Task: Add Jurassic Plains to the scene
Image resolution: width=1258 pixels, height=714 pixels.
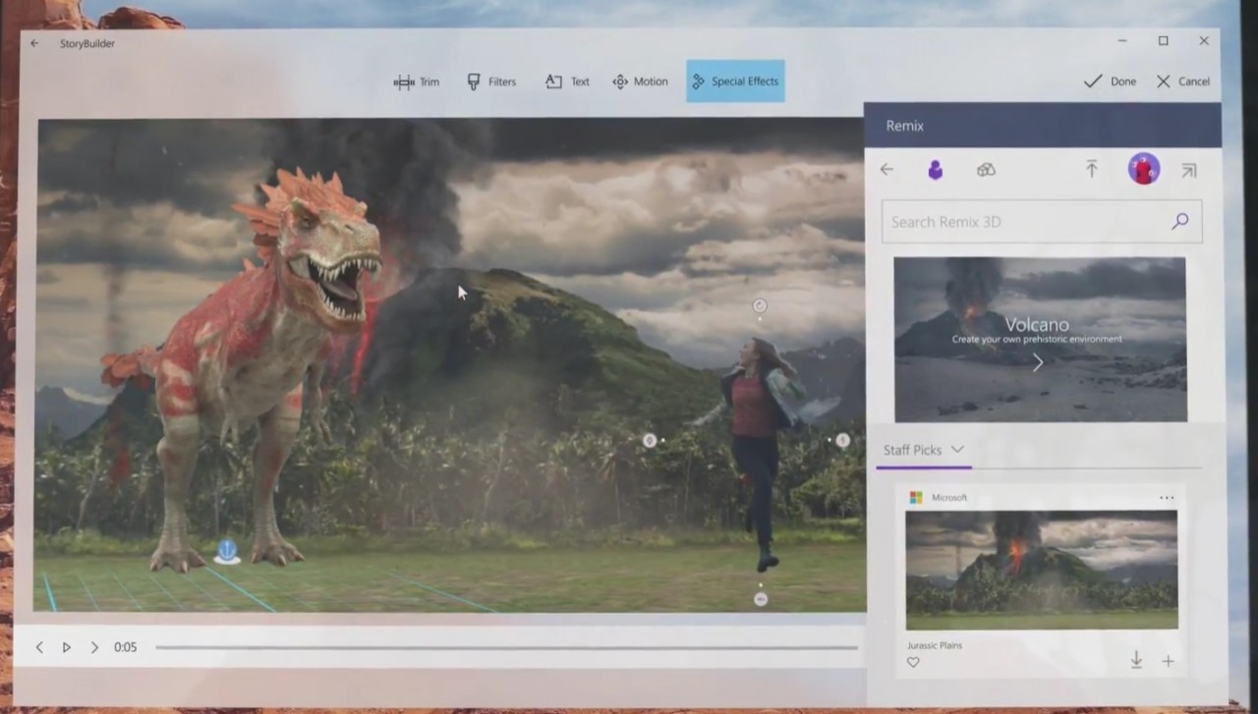Action: (1168, 661)
